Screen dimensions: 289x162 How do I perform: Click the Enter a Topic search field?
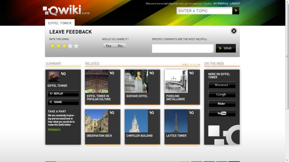coord(204,11)
